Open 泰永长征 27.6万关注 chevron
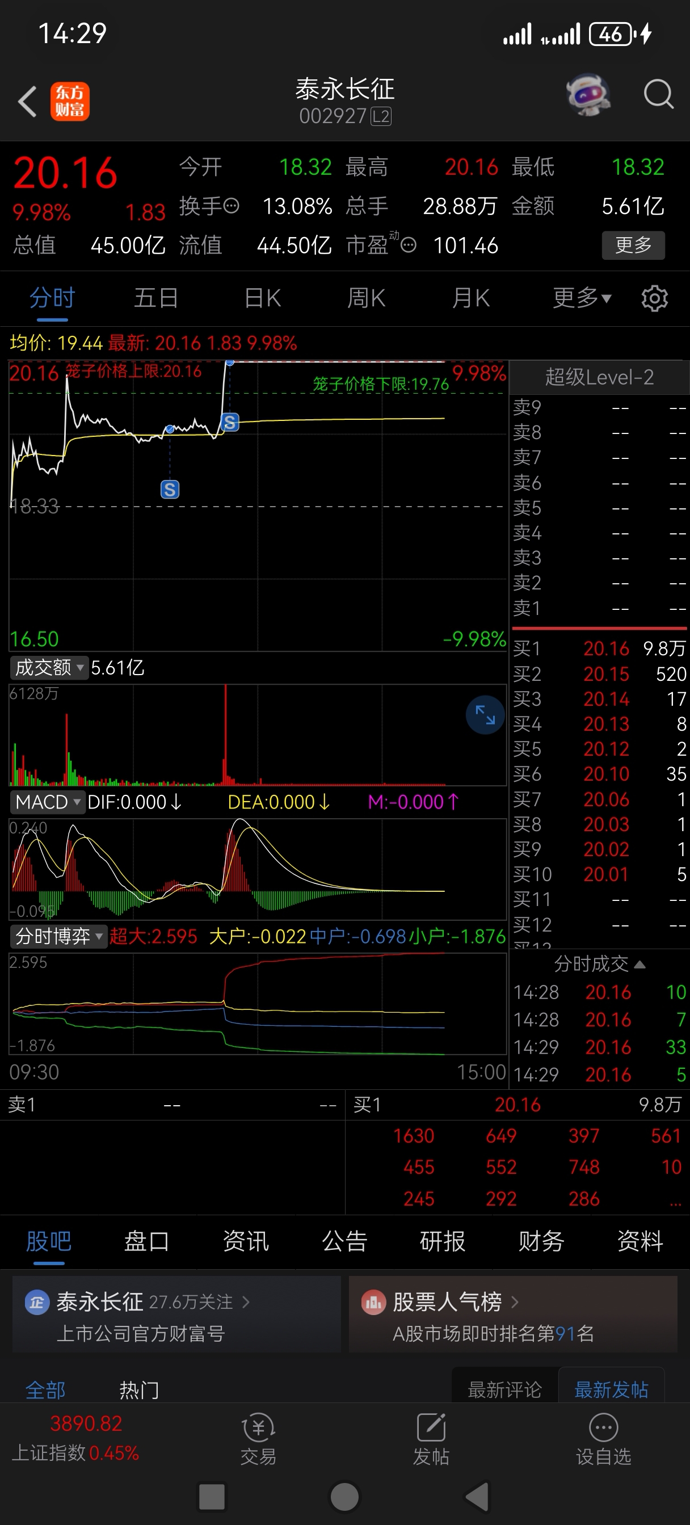 click(x=246, y=1303)
